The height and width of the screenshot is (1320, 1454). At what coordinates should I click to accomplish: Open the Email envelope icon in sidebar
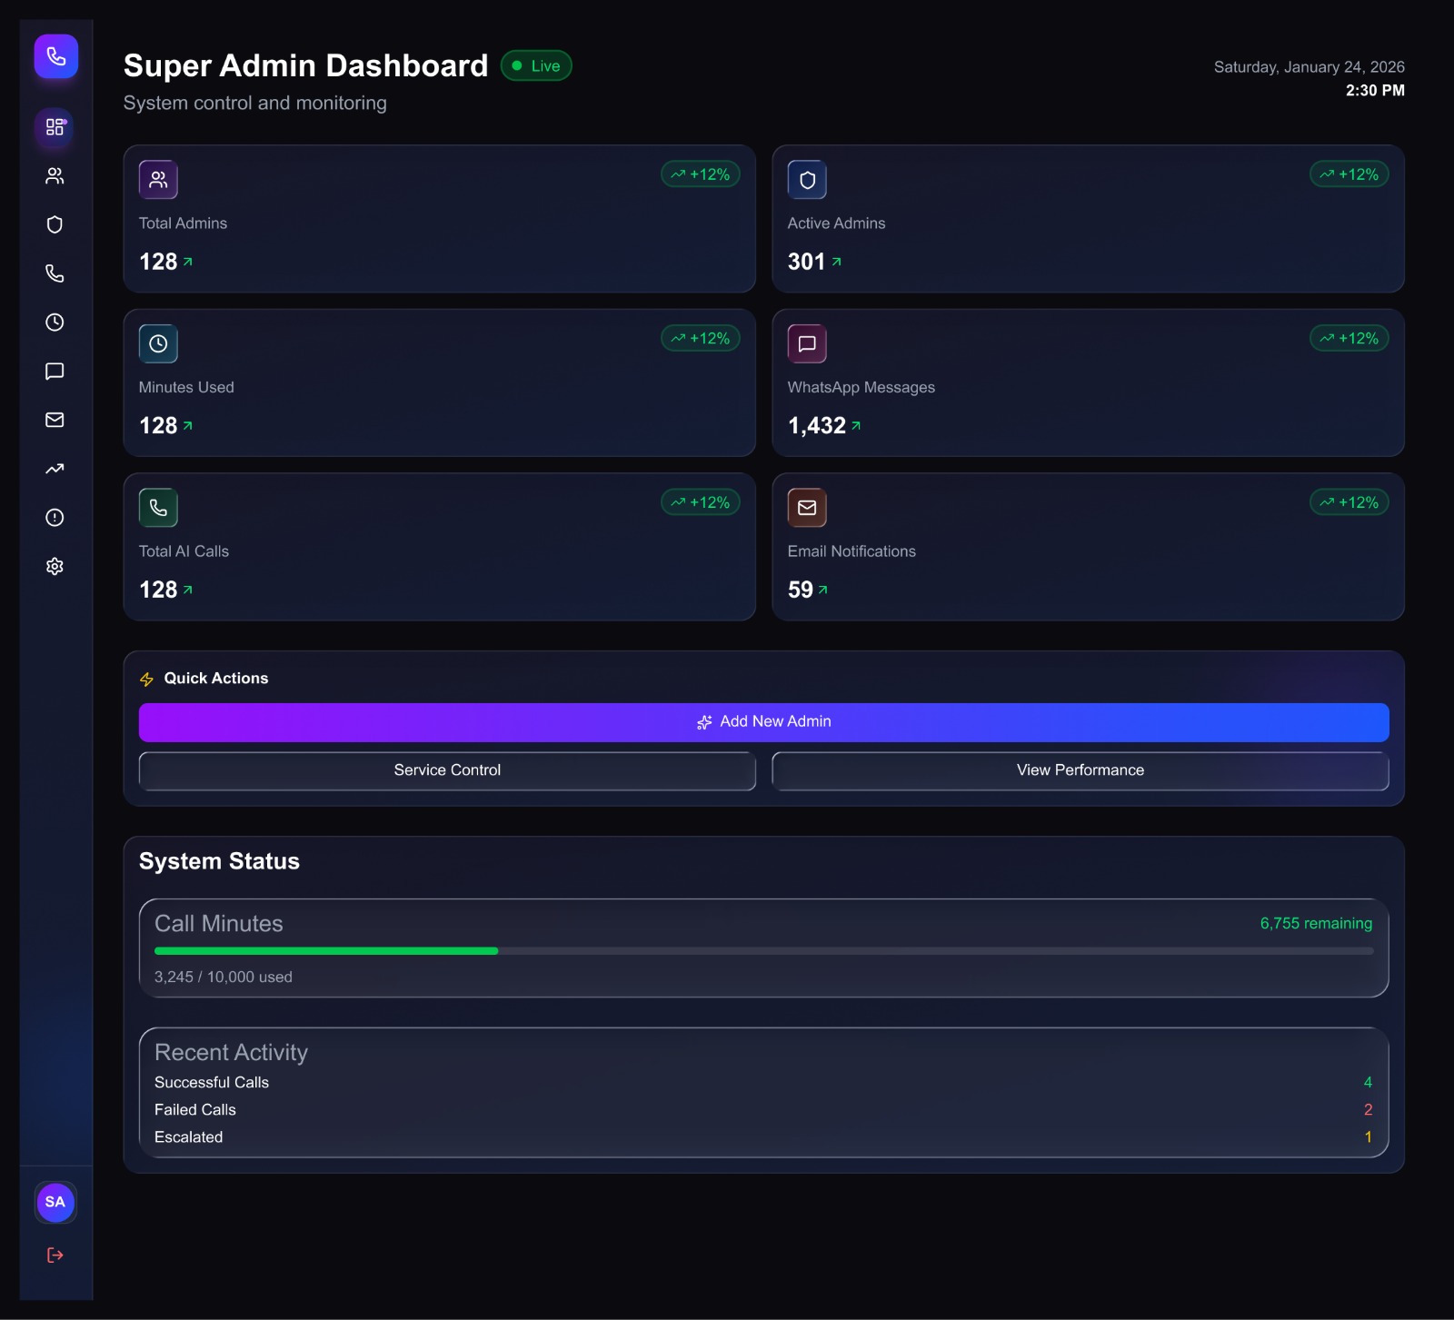coord(55,420)
